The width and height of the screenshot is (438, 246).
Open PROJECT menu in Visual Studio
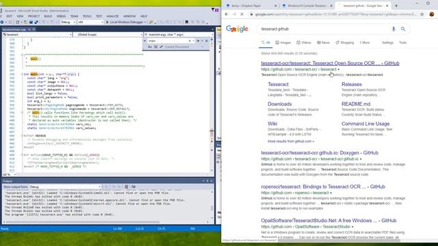pos(34,16)
